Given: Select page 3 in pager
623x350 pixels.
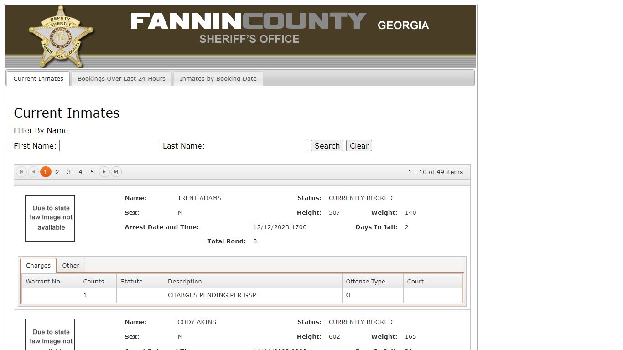Looking at the screenshot, I should point(69,172).
